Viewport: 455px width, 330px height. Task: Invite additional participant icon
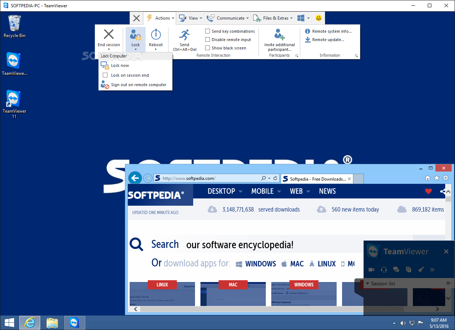(280, 35)
